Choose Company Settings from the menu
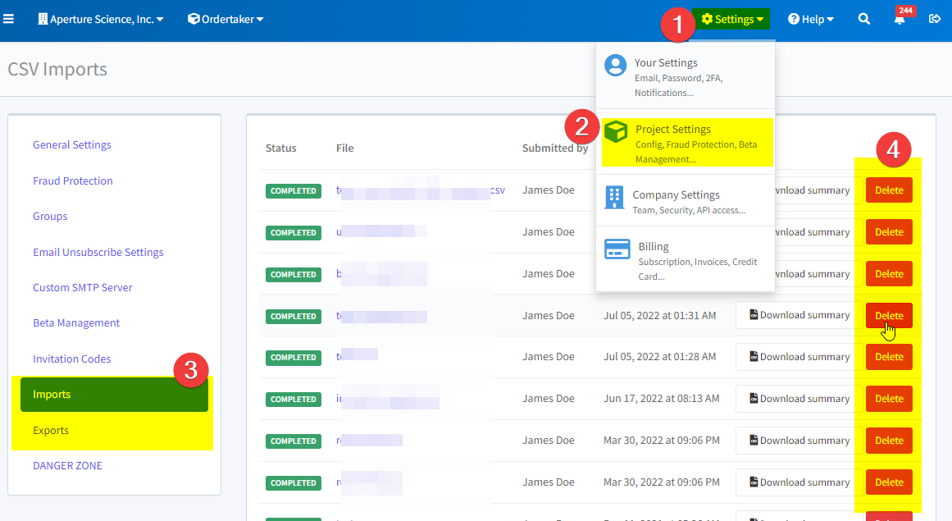Viewport: 952px width, 521px height. click(x=686, y=201)
